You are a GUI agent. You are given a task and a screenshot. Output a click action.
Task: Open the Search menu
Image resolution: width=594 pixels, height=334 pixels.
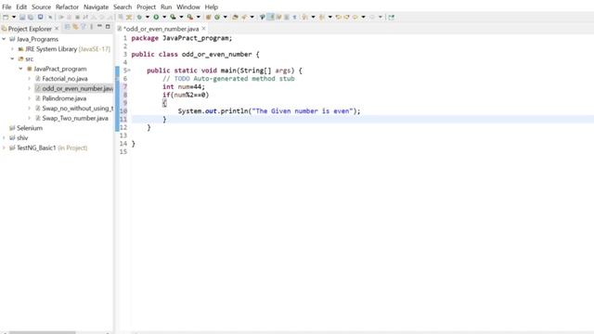tap(123, 6)
